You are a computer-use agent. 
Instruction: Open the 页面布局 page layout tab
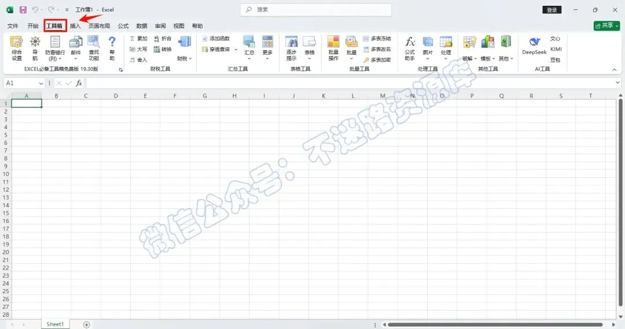(x=100, y=26)
